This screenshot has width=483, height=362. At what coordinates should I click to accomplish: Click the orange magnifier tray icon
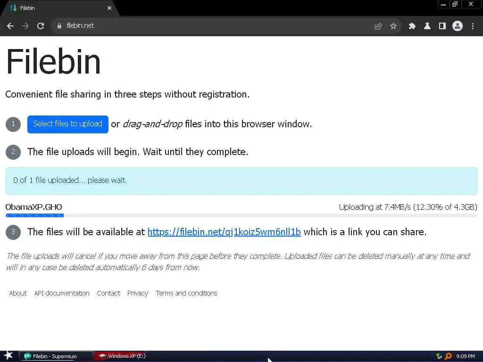(448, 356)
